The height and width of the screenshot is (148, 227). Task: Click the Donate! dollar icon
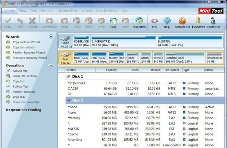(198, 21)
